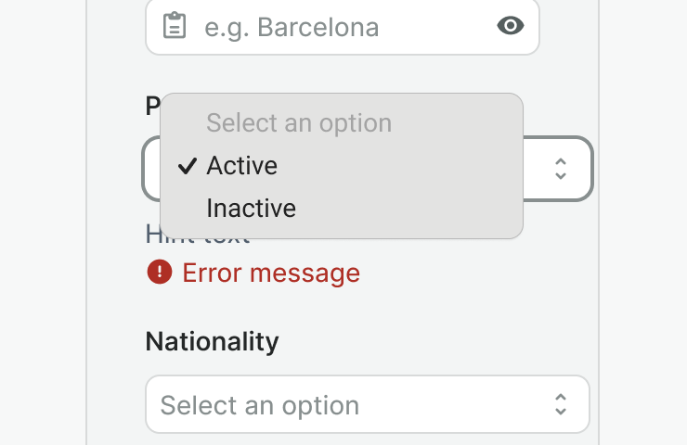Screen dimensions: 687x445
Task: Choose "Active" from the open dropdown list
Action: pyautogui.click(x=241, y=166)
